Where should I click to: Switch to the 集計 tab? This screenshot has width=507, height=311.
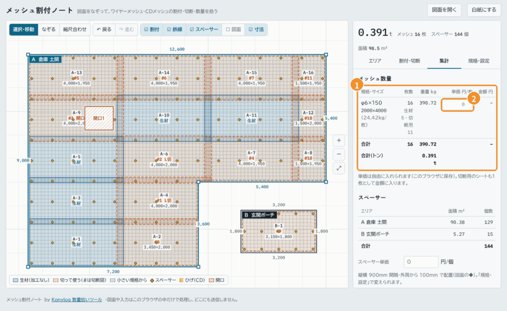(444, 61)
